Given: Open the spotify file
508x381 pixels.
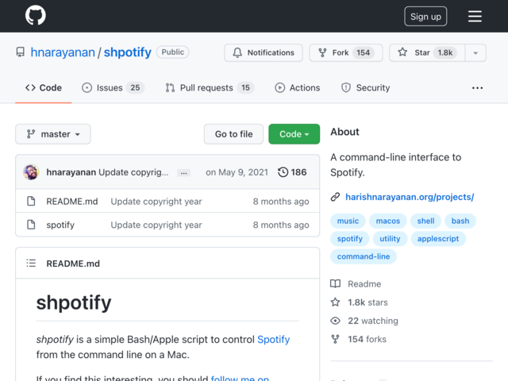Looking at the screenshot, I should (60, 225).
